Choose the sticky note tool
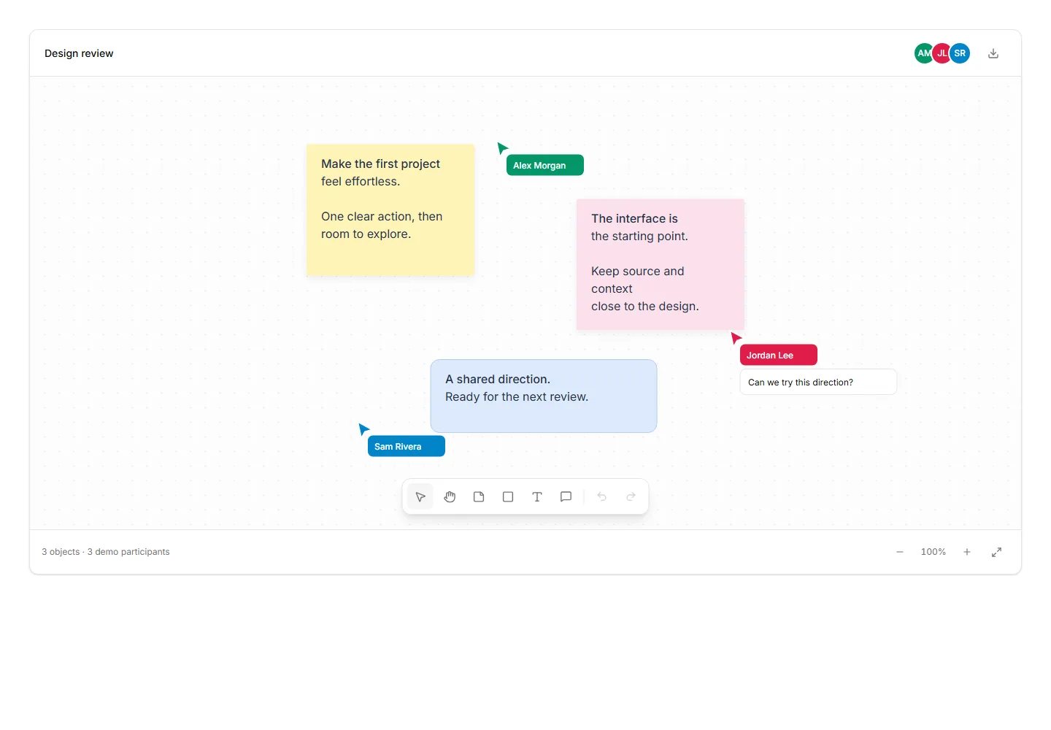 (479, 496)
